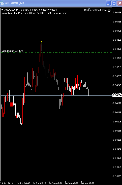Screen dimensions: 122x185
Task: Select the #20404685 sell 1.00 order label
Action: tap(13, 51)
